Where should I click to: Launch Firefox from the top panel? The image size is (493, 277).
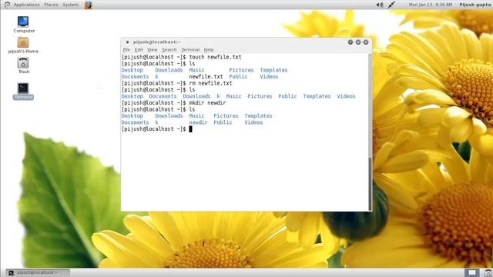click(x=89, y=5)
